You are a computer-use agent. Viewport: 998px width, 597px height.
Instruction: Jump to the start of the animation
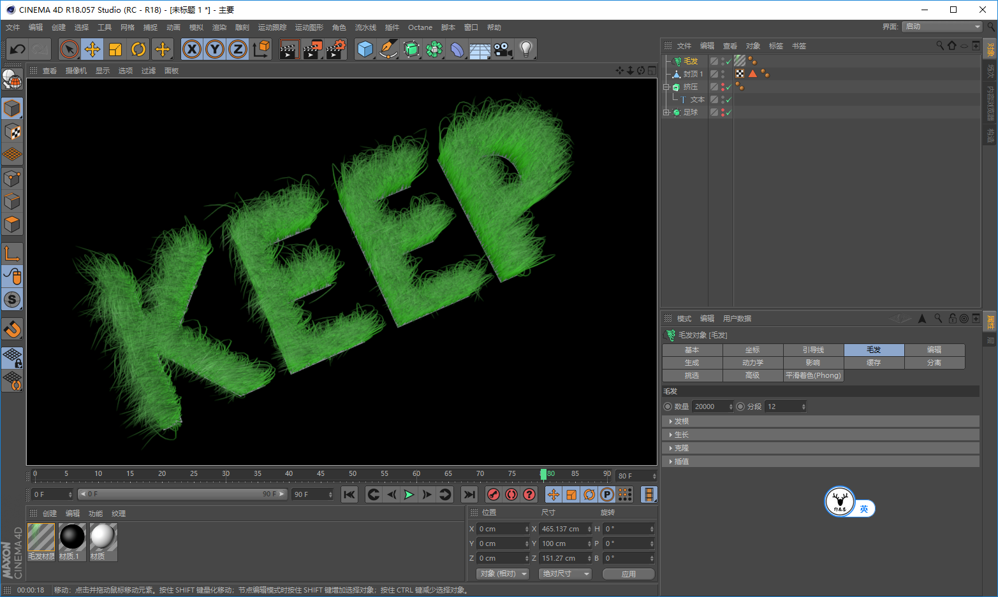[x=349, y=494]
